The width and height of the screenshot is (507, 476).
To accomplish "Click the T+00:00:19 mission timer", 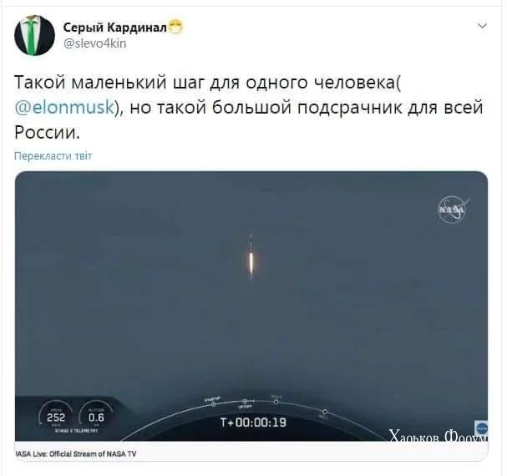I will click(253, 423).
